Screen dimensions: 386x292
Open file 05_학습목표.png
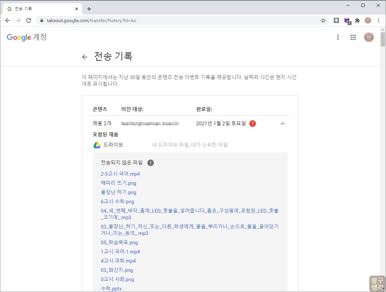click(119, 242)
